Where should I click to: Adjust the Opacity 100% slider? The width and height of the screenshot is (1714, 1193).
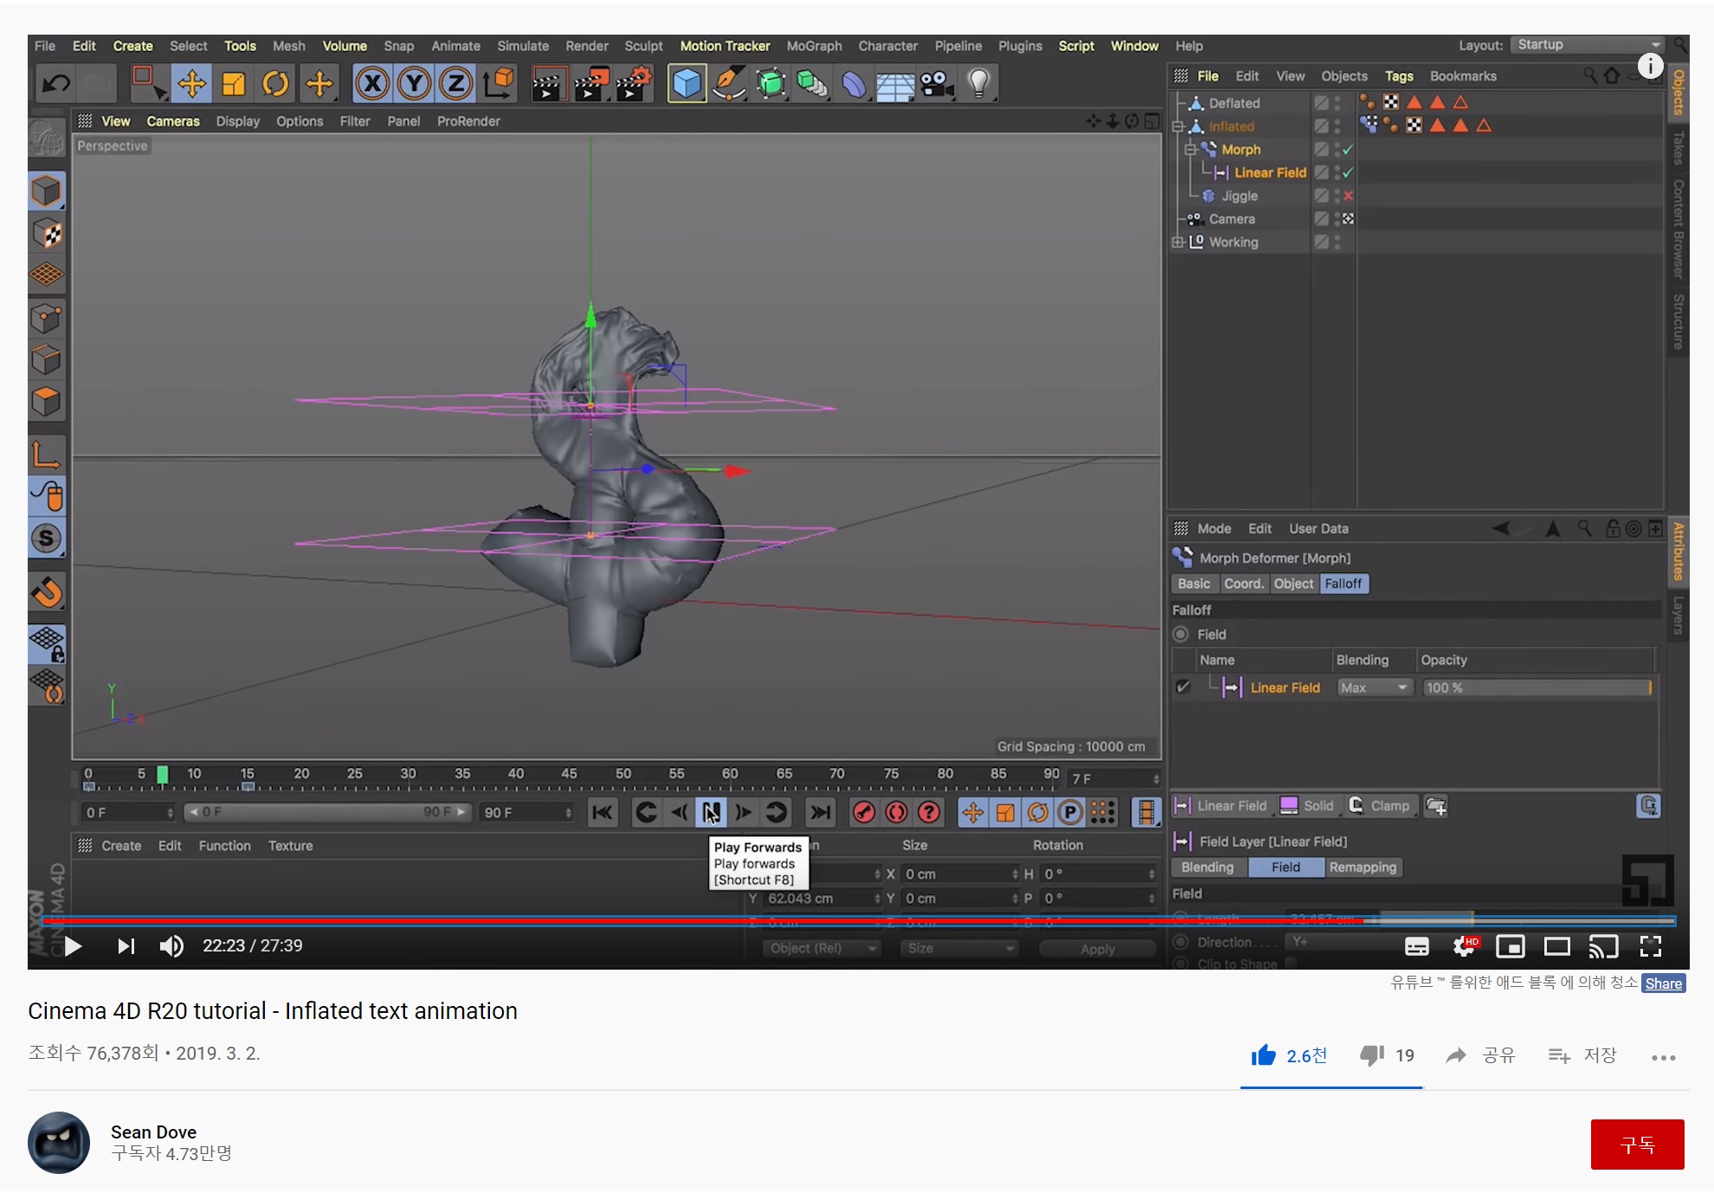tap(1537, 687)
